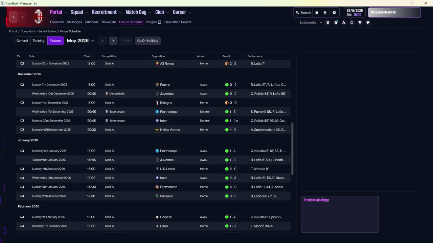The width and height of the screenshot is (433, 243).
Task: Open the Overview tab
Action: pyautogui.click(x=57, y=22)
